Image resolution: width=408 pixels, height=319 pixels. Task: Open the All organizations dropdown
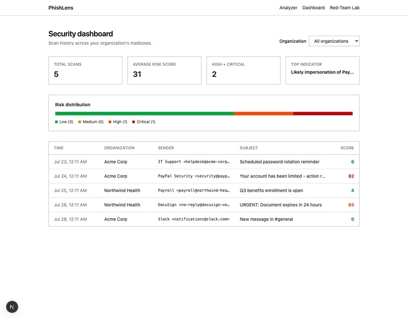(x=334, y=41)
